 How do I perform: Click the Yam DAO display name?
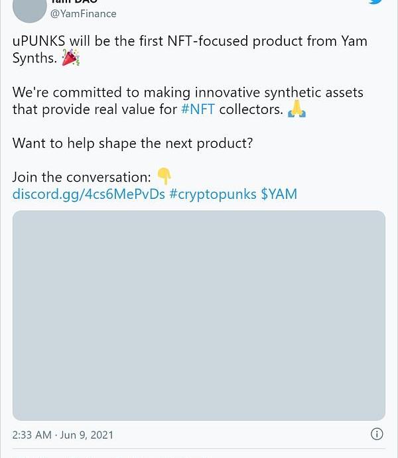point(74,2)
